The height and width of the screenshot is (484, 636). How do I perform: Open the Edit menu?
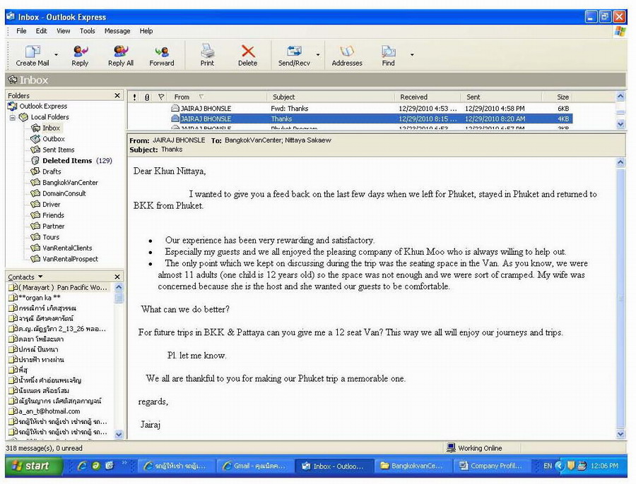[41, 31]
